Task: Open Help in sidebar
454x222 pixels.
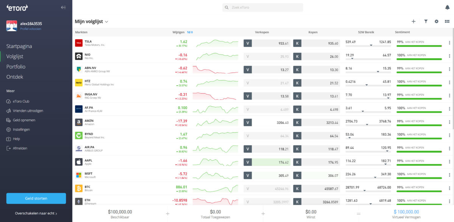Action: [13, 139]
